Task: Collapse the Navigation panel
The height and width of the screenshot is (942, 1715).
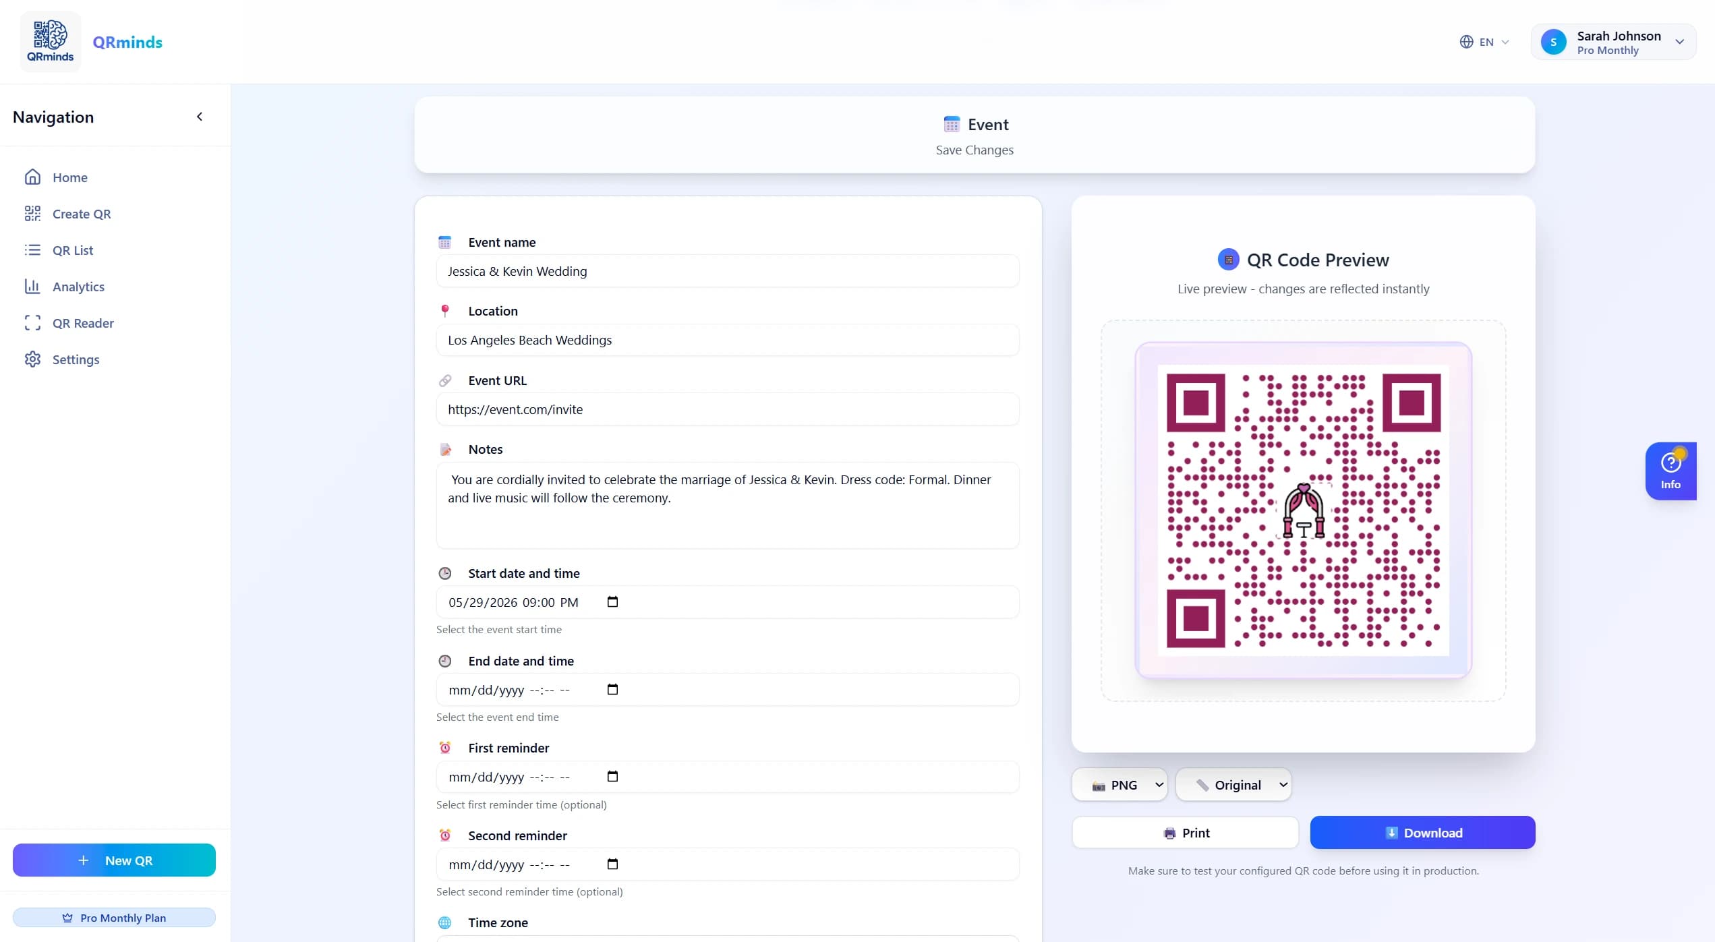Action: pyautogui.click(x=199, y=116)
